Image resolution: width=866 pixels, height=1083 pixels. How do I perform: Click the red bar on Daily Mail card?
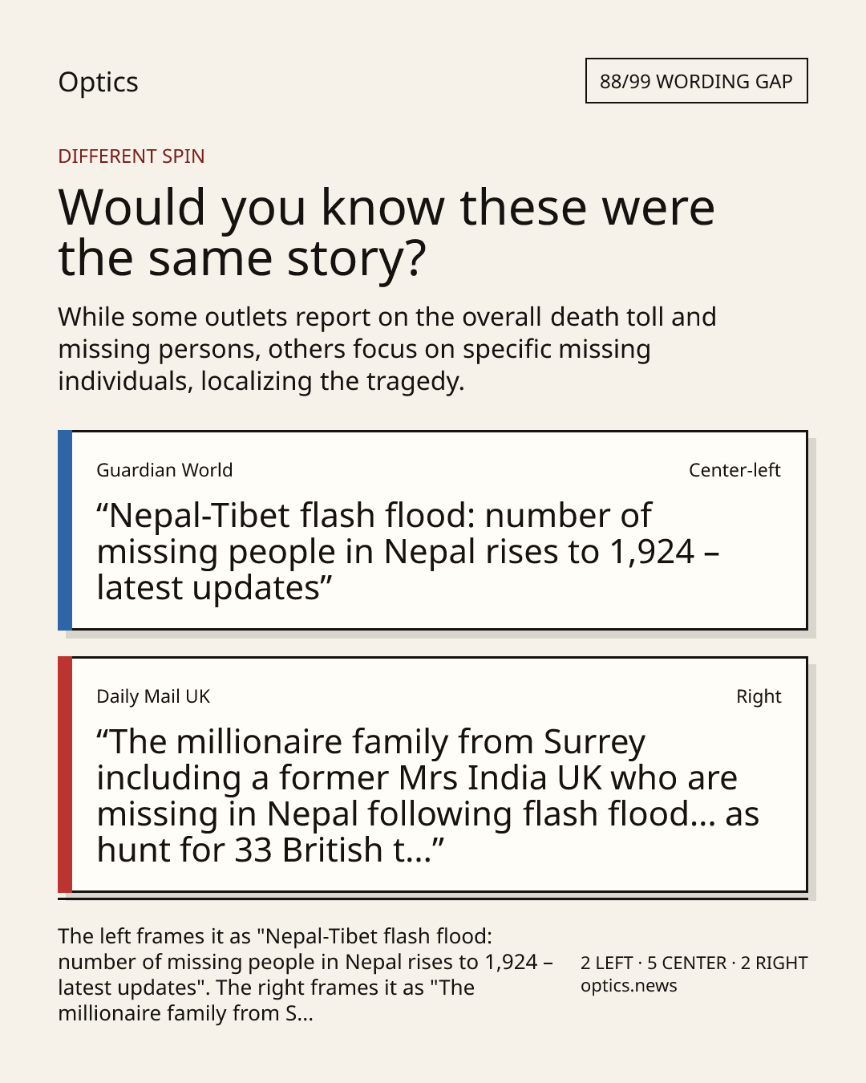65,774
